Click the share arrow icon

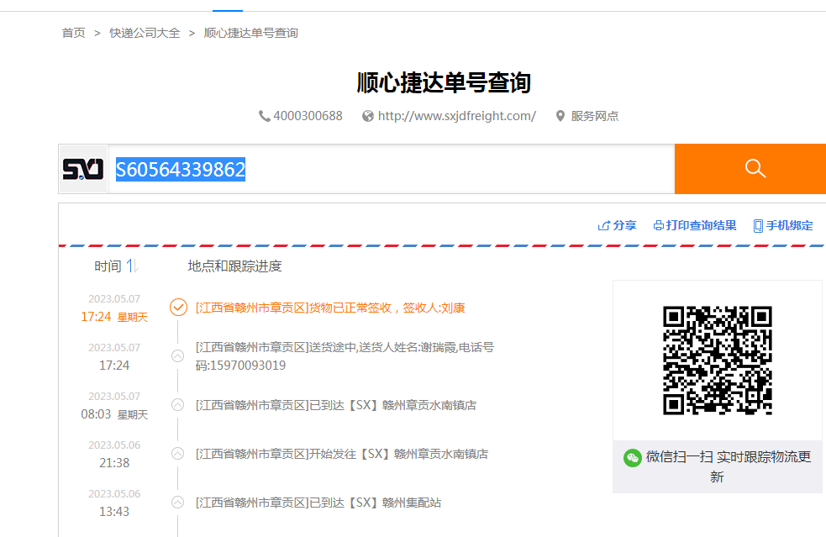coord(603,225)
